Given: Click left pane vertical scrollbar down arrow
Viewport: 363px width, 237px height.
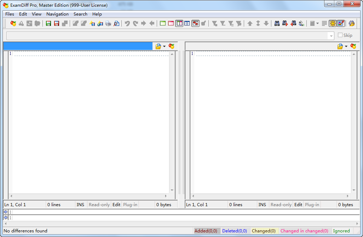Looking at the screenshot, I should (172, 190).
